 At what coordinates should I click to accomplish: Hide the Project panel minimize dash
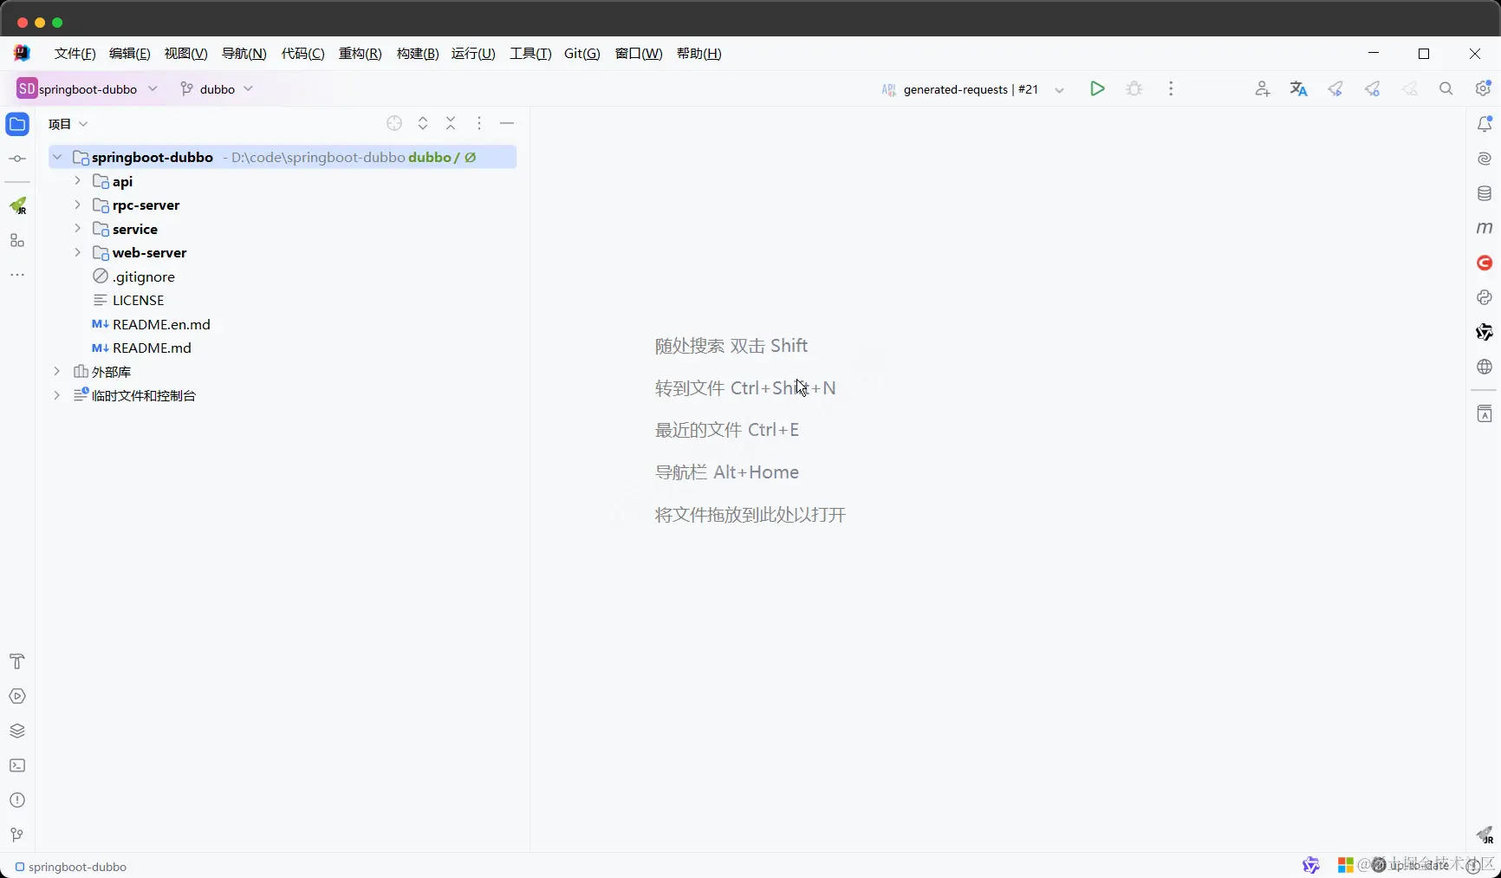click(x=507, y=123)
